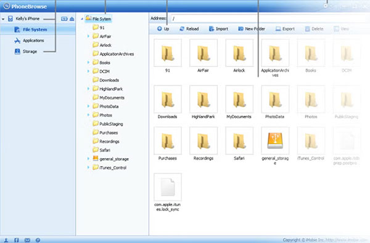Select Downloads in the folder tree

pyautogui.click(x=105, y=80)
